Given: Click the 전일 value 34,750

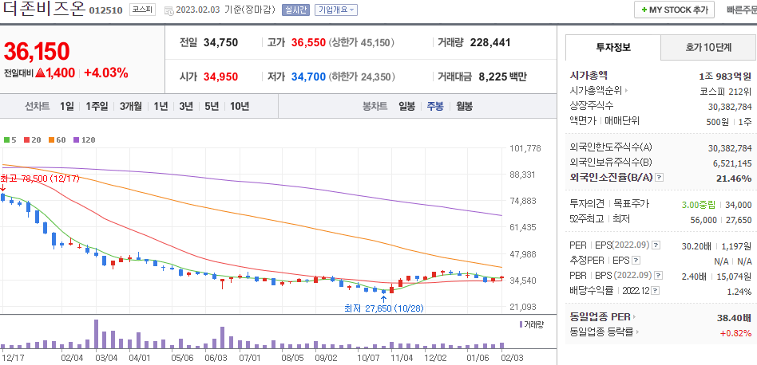Looking at the screenshot, I should tap(220, 42).
